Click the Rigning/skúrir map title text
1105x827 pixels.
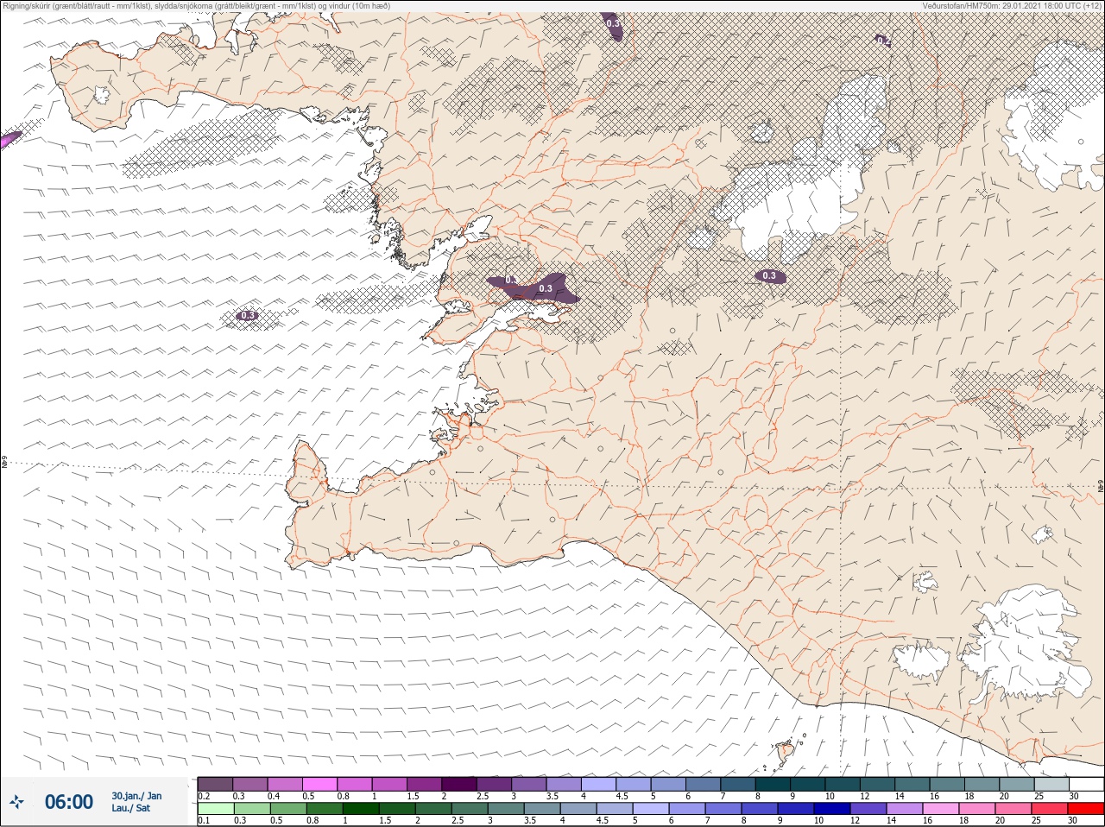click(195, 6)
